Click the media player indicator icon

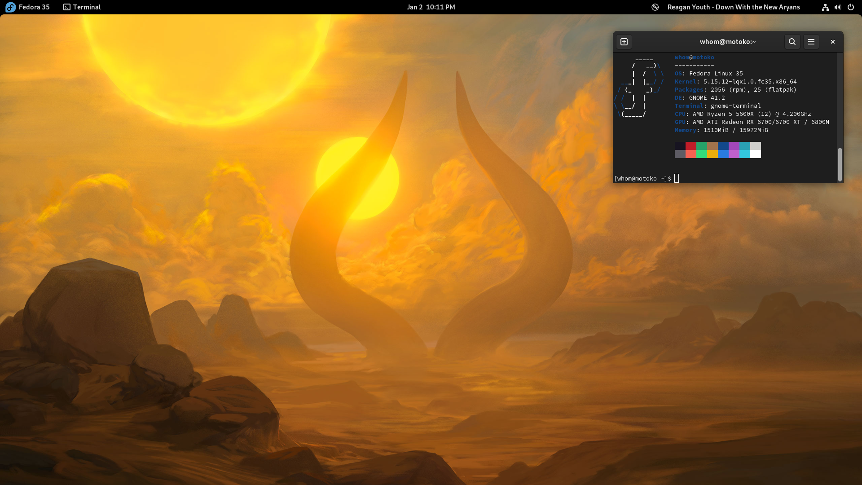coord(655,7)
